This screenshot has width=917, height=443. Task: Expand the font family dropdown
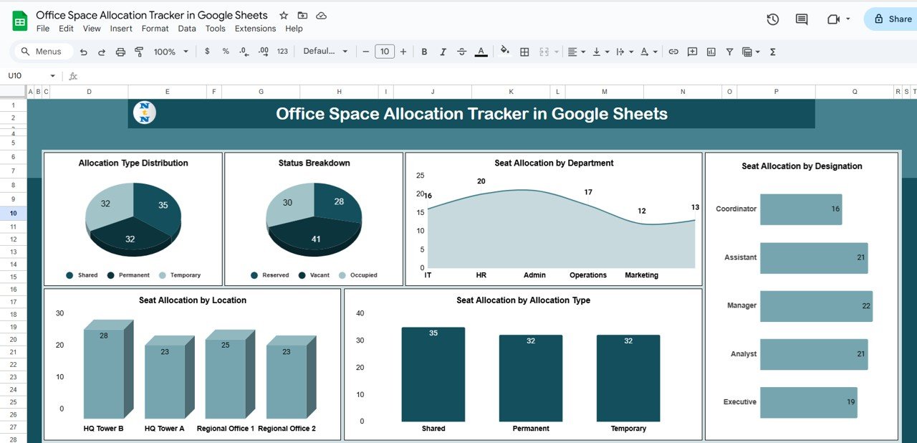[x=326, y=51]
